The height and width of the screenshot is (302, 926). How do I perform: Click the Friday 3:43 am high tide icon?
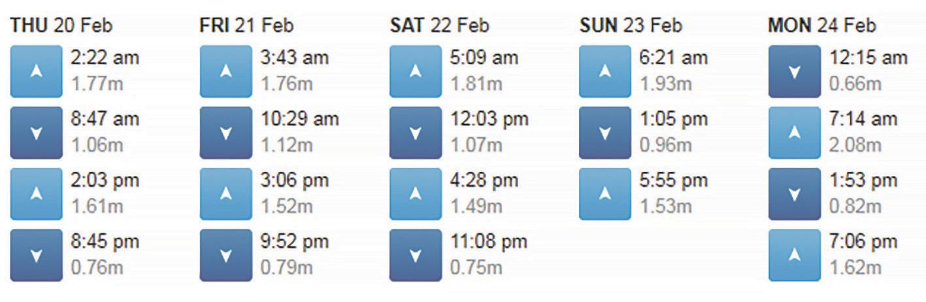226,71
